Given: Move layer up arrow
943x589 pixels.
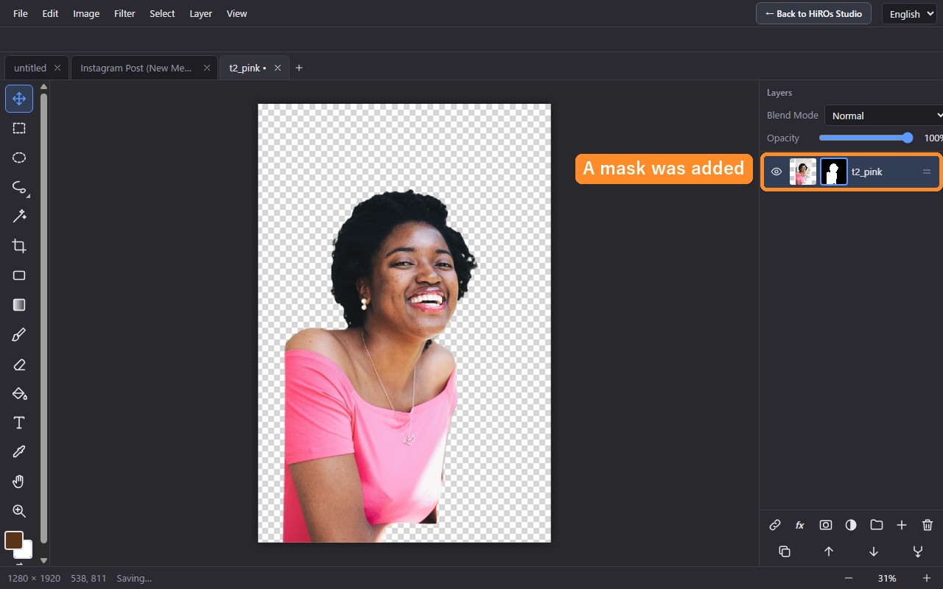Looking at the screenshot, I should pos(829,551).
